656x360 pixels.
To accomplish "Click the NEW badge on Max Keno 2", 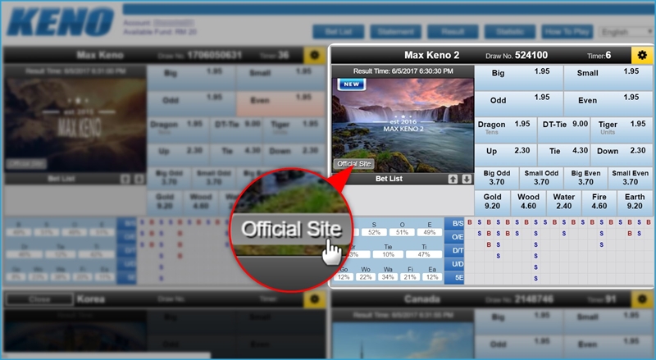I will coord(351,84).
